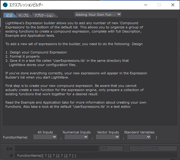
Task: Switch to the 記述 tab
Action: [x=9, y=16]
